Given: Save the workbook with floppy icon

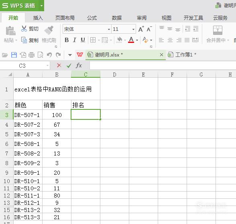Looking at the screenshot, I should (x=14, y=55).
